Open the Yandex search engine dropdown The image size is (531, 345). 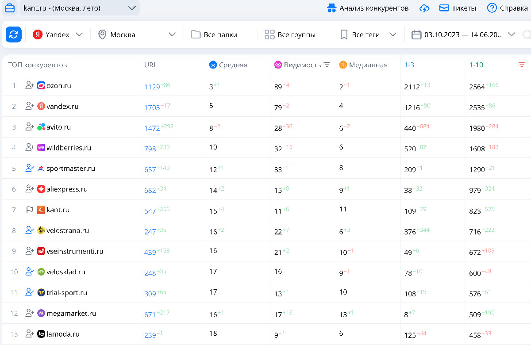58,34
